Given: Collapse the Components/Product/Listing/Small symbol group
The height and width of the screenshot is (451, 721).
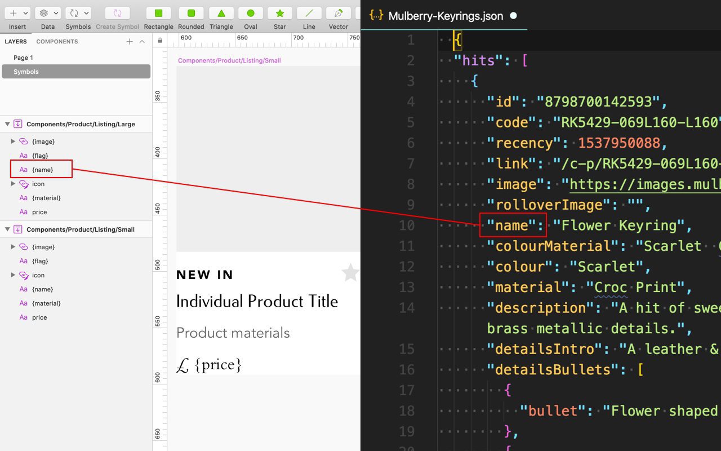Looking at the screenshot, I should (7, 229).
